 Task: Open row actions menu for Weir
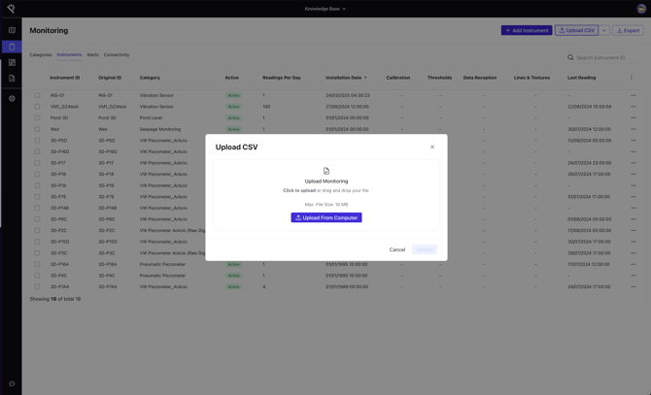(x=634, y=129)
